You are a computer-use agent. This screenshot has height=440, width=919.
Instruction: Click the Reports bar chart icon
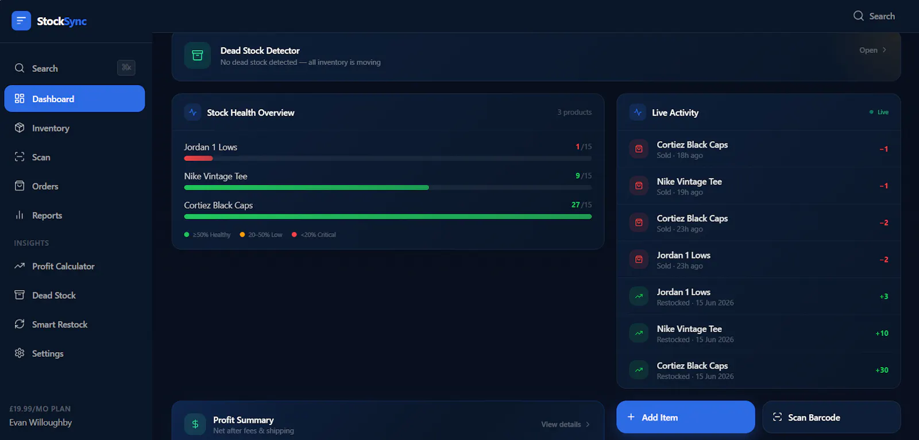click(x=20, y=215)
